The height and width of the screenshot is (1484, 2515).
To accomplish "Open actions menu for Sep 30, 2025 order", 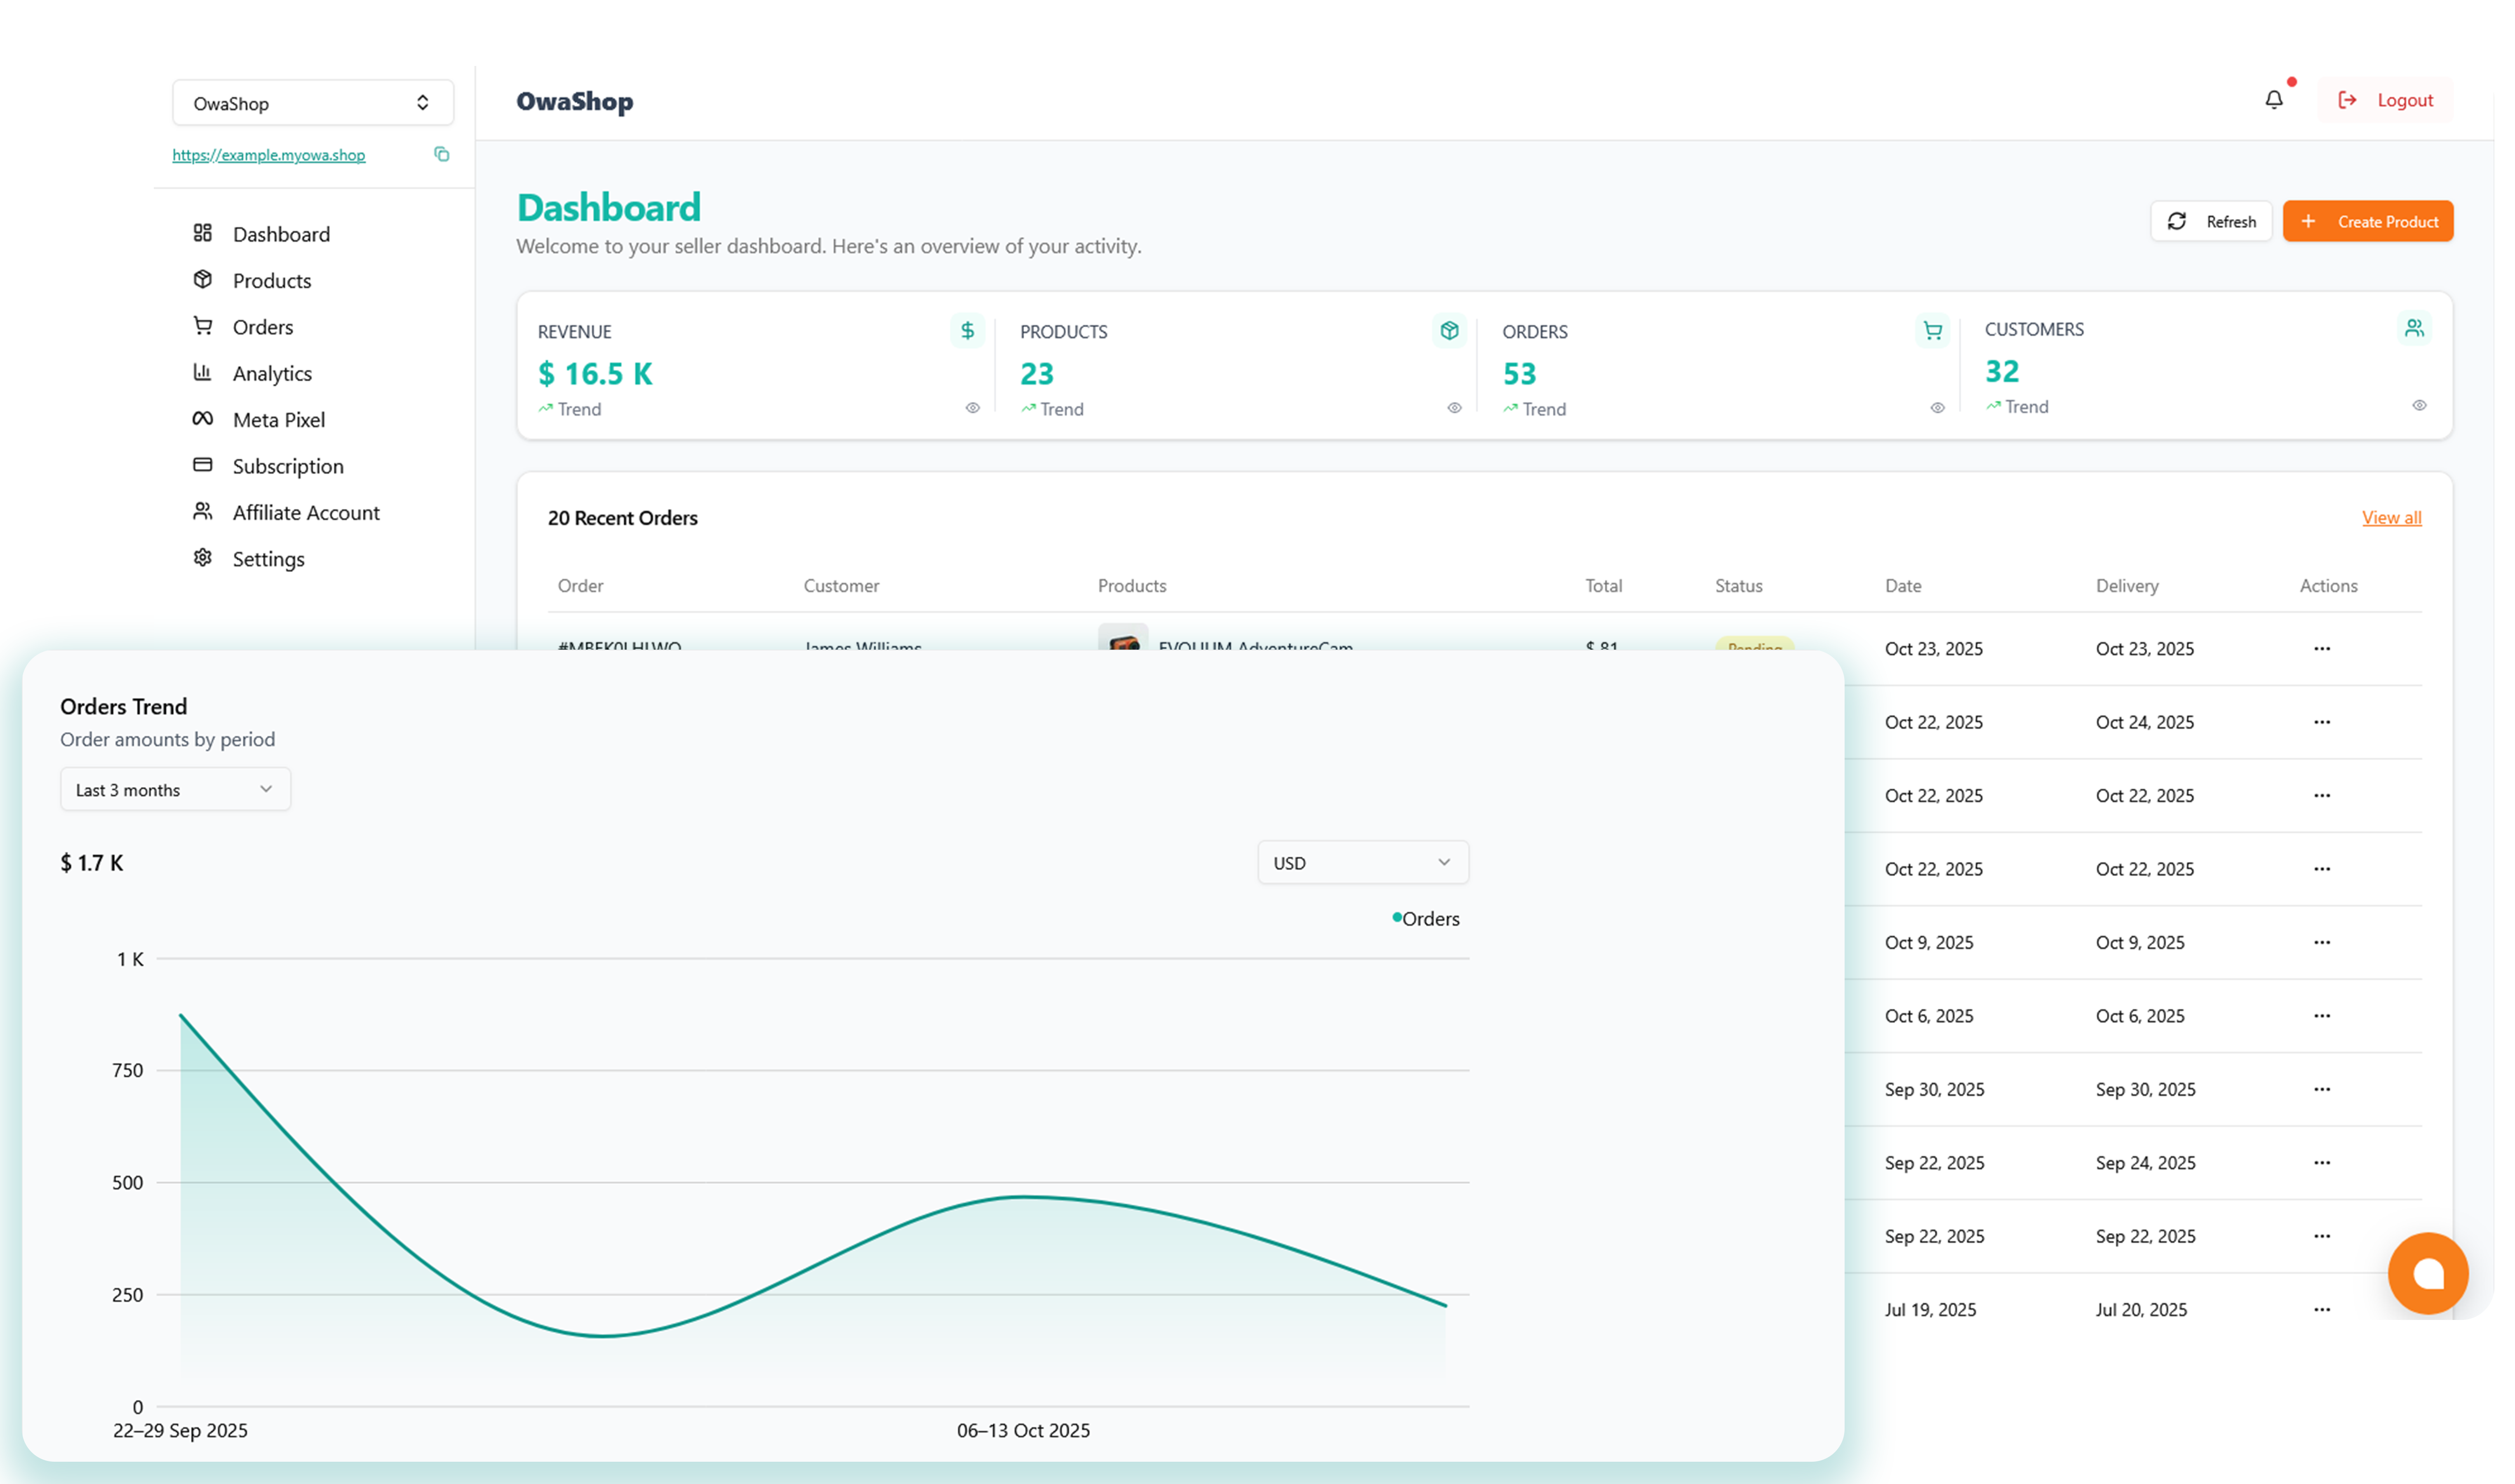I will (2322, 1089).
